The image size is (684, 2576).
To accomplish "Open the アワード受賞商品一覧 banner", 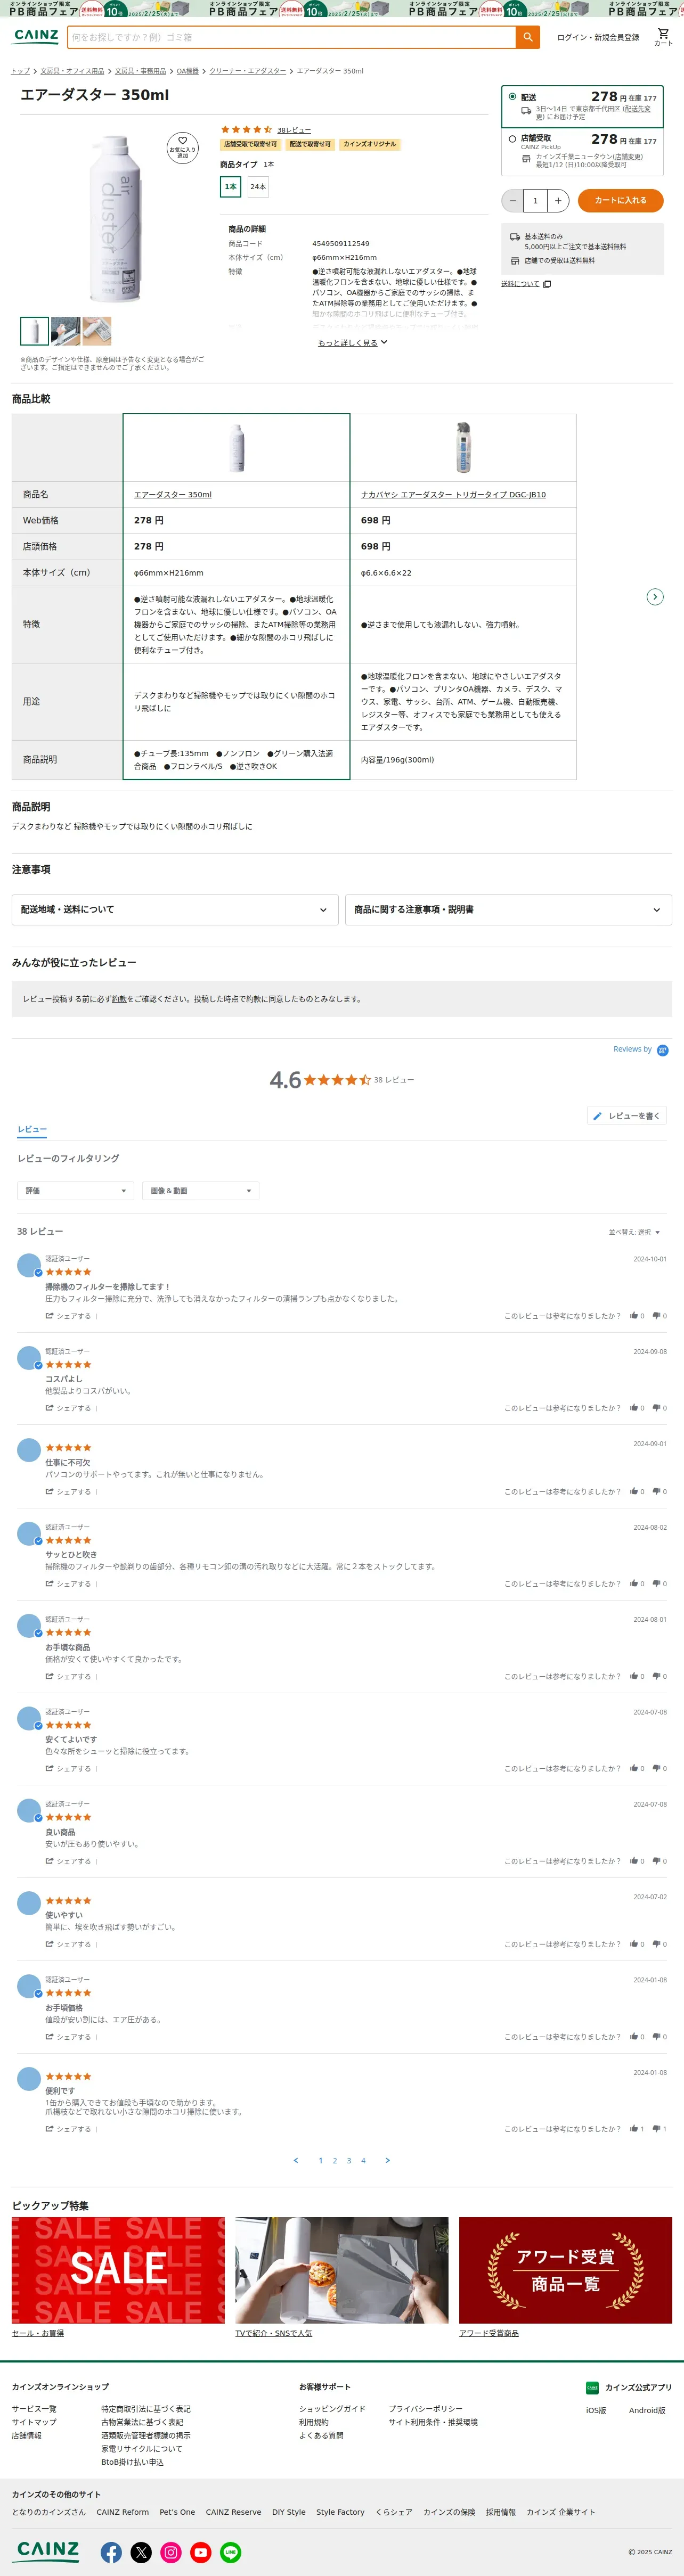I will [565, 2270].
